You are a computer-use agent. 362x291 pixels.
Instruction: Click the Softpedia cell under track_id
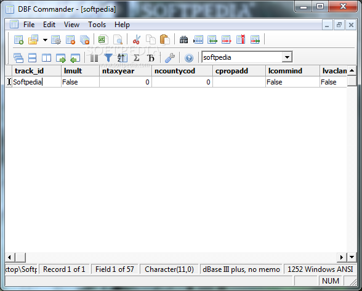click(37, 82)
